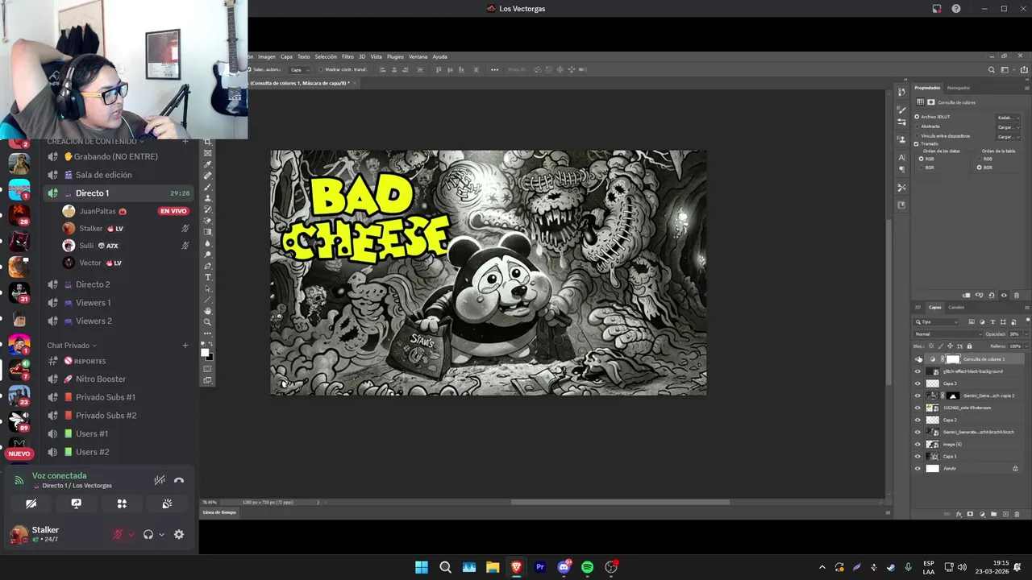Viewport: 1032px width, 580px height.
Task: Switch to the 3D panel tab
Action: (x=918, y=307)
